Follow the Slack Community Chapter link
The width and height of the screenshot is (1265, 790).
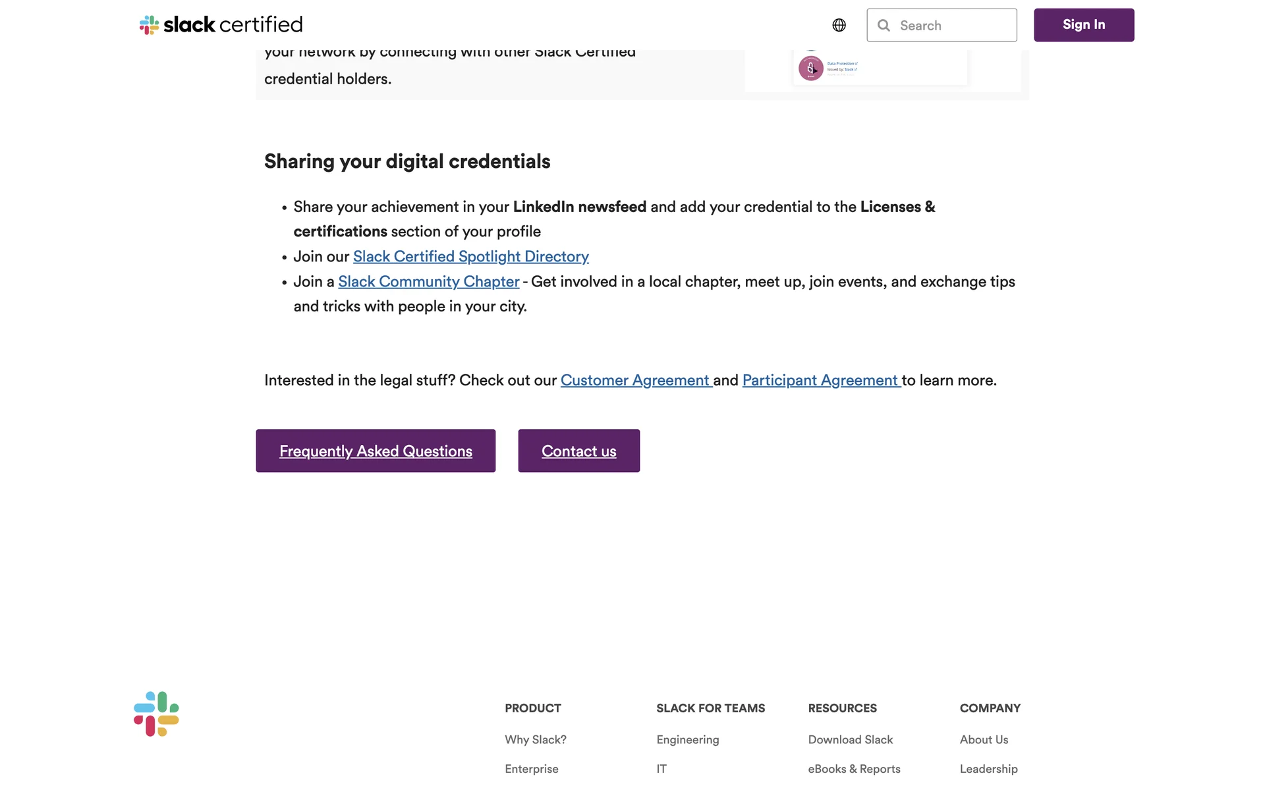pyautogui.click(x=428, y=282)
